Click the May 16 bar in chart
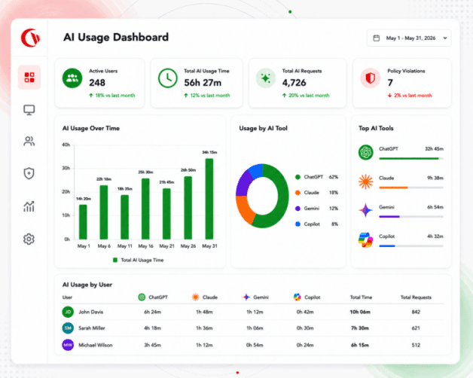The image size is (473, 378). coord(145,209)
